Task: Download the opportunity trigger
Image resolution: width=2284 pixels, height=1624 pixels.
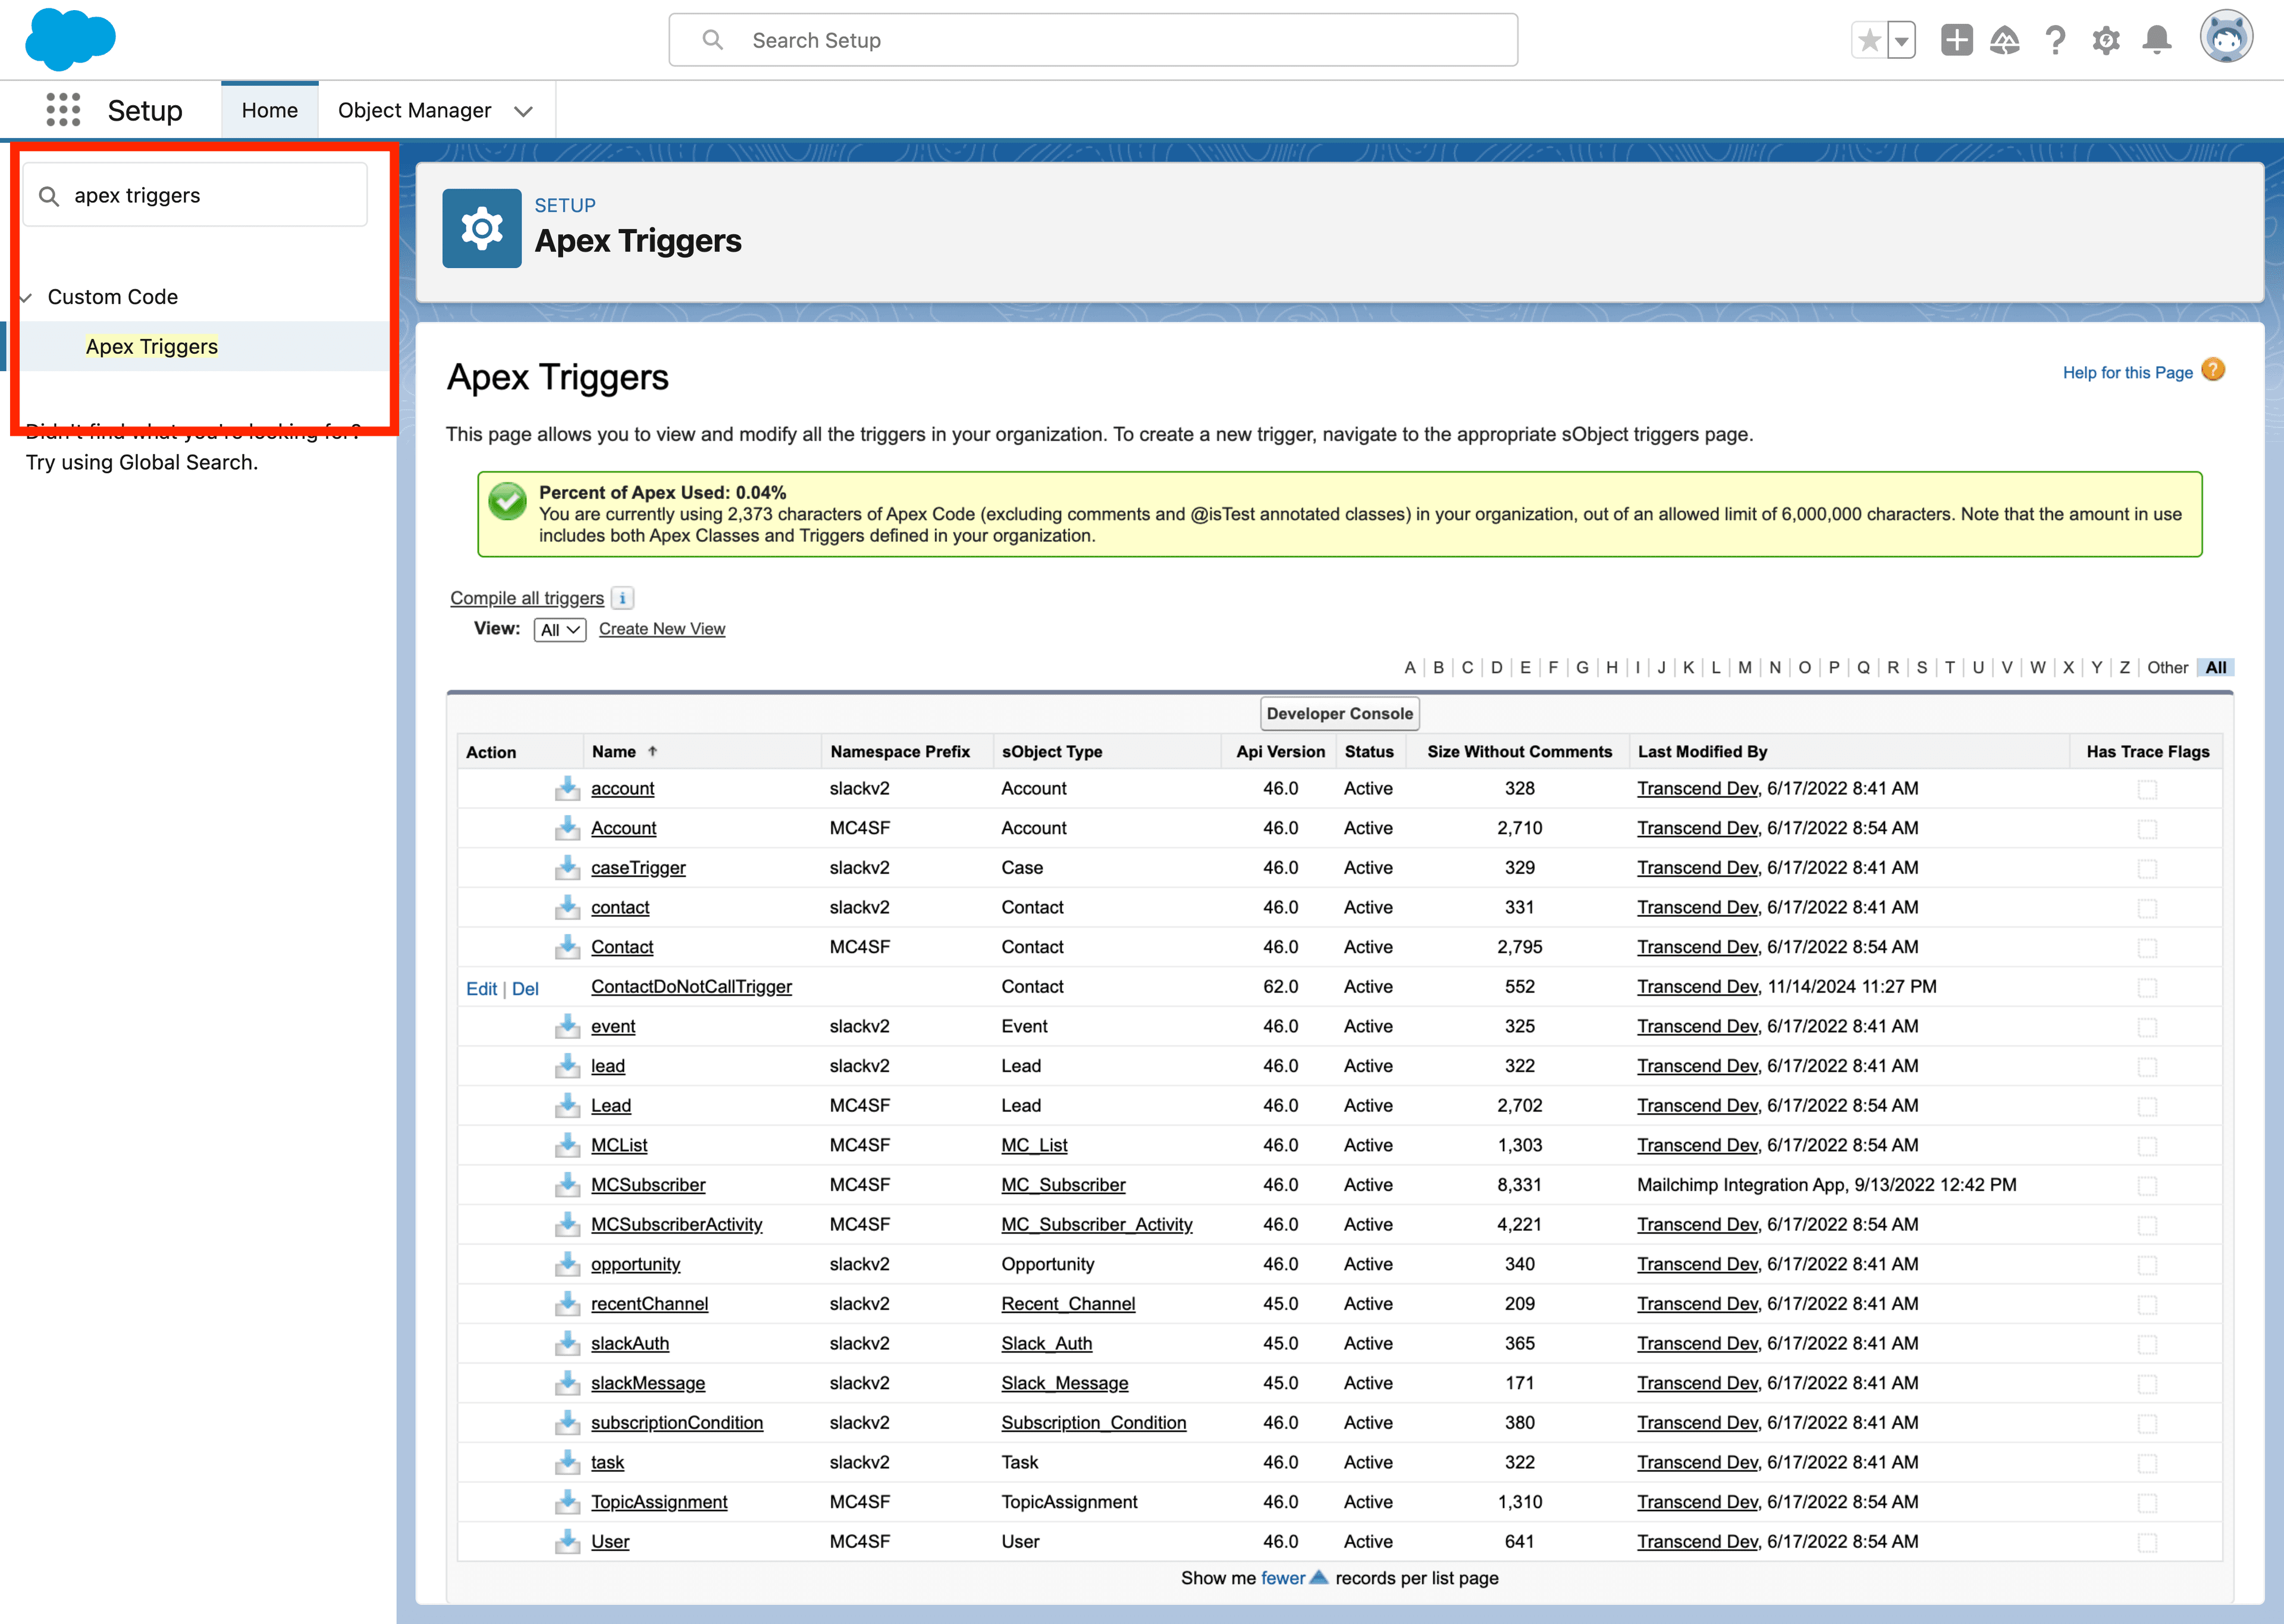Action: [567, 1264]
